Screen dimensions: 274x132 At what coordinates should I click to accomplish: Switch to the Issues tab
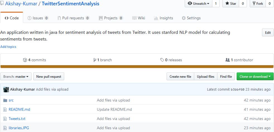[38, 18]
